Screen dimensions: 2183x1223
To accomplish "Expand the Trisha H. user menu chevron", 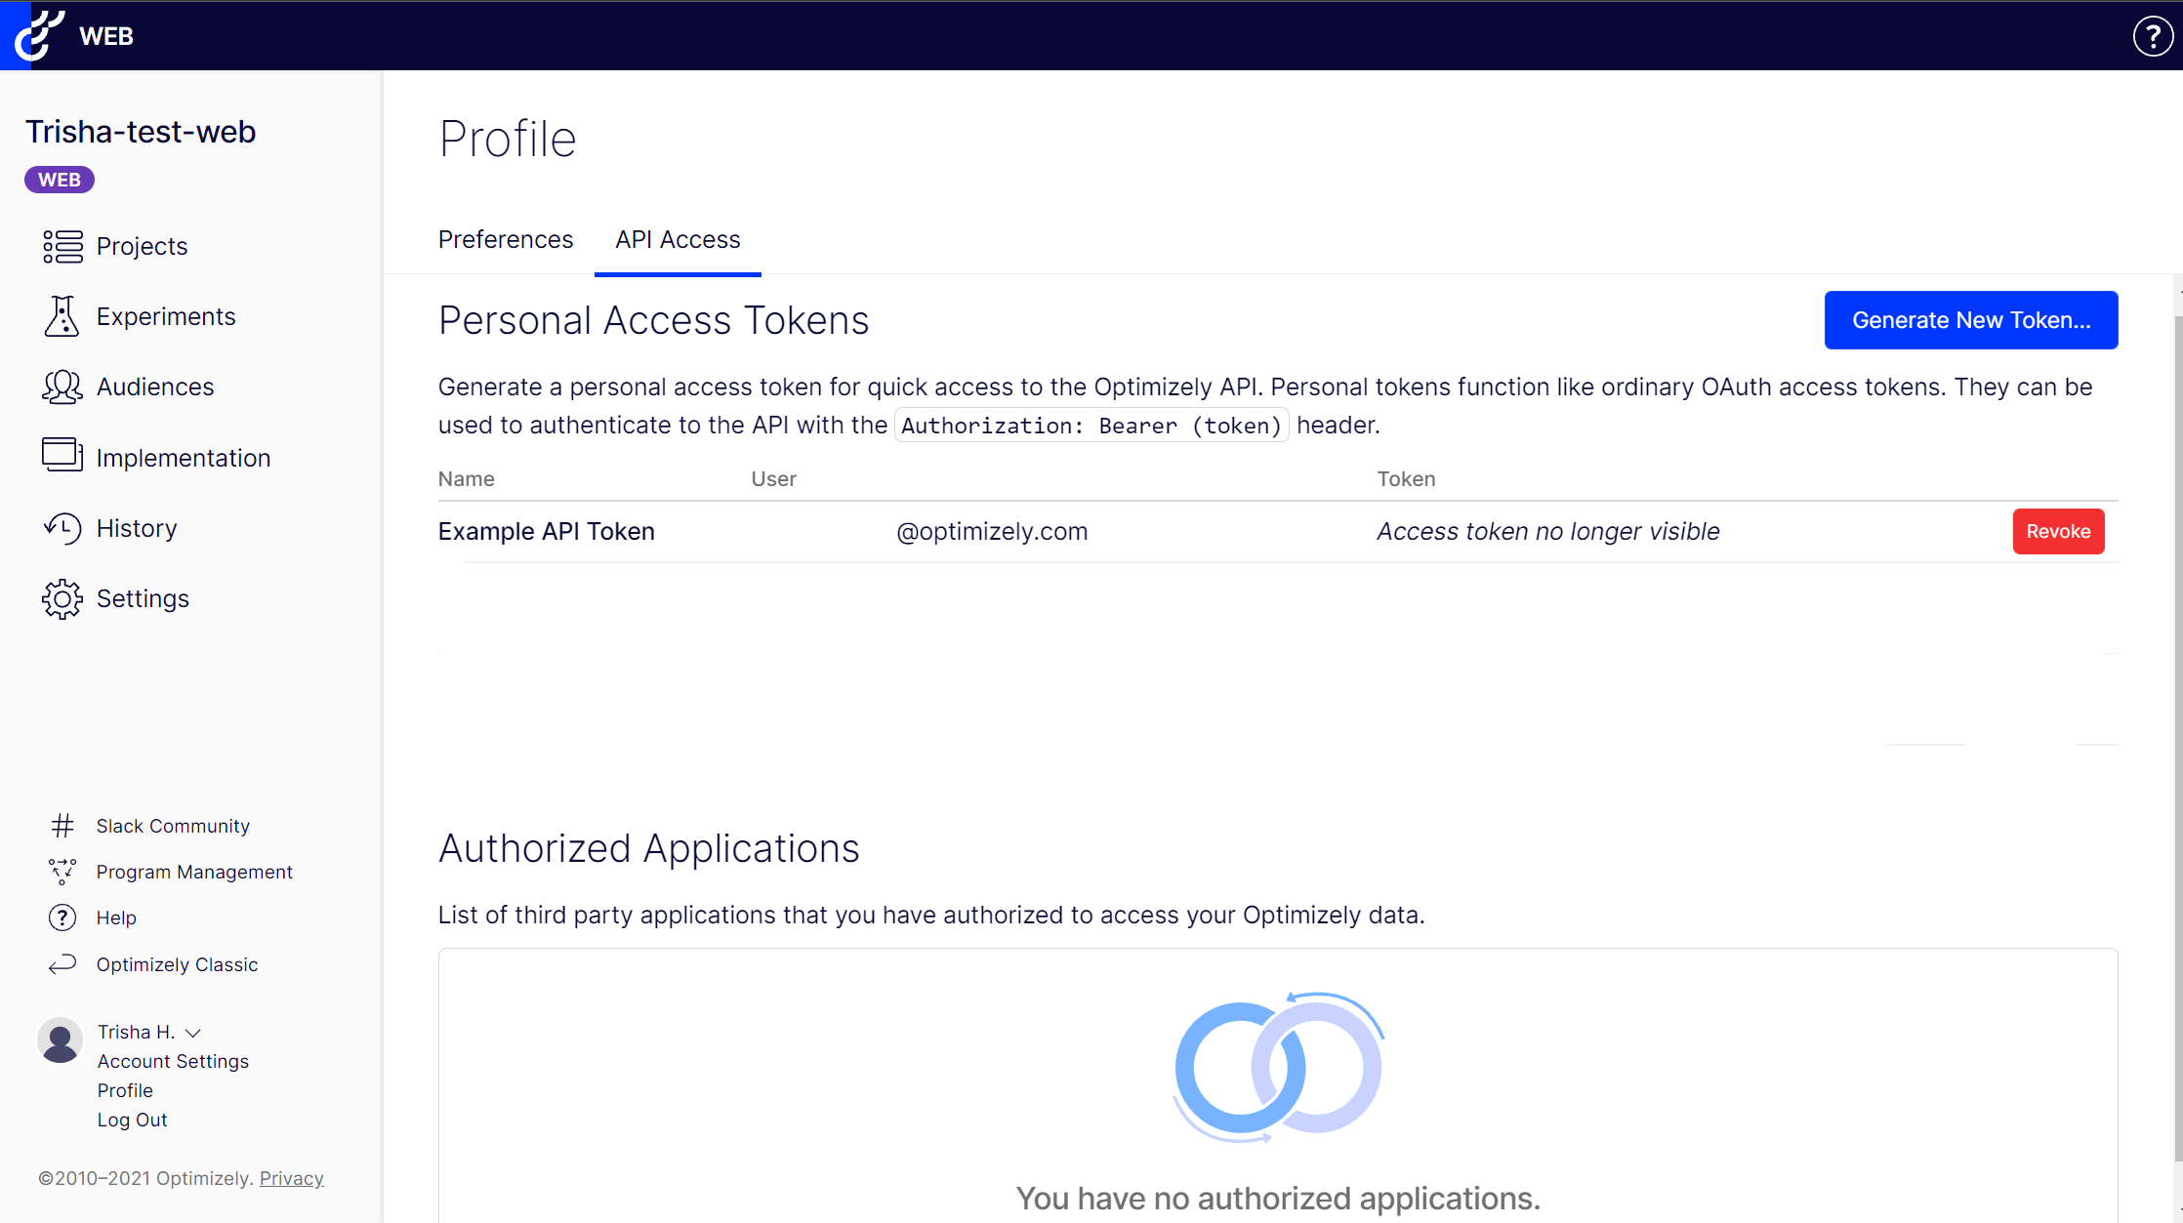I will [193, 1033].
